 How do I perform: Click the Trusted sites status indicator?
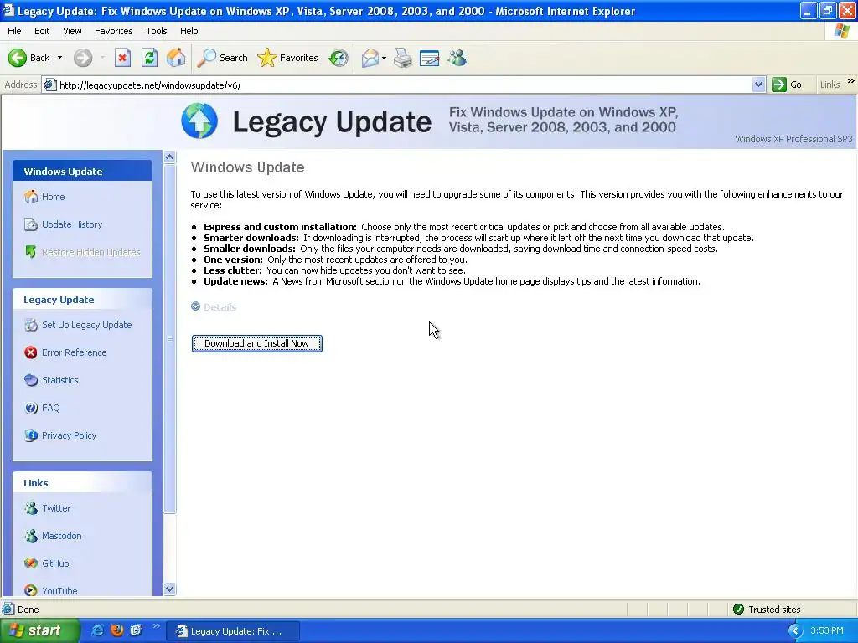coord(768,610)
